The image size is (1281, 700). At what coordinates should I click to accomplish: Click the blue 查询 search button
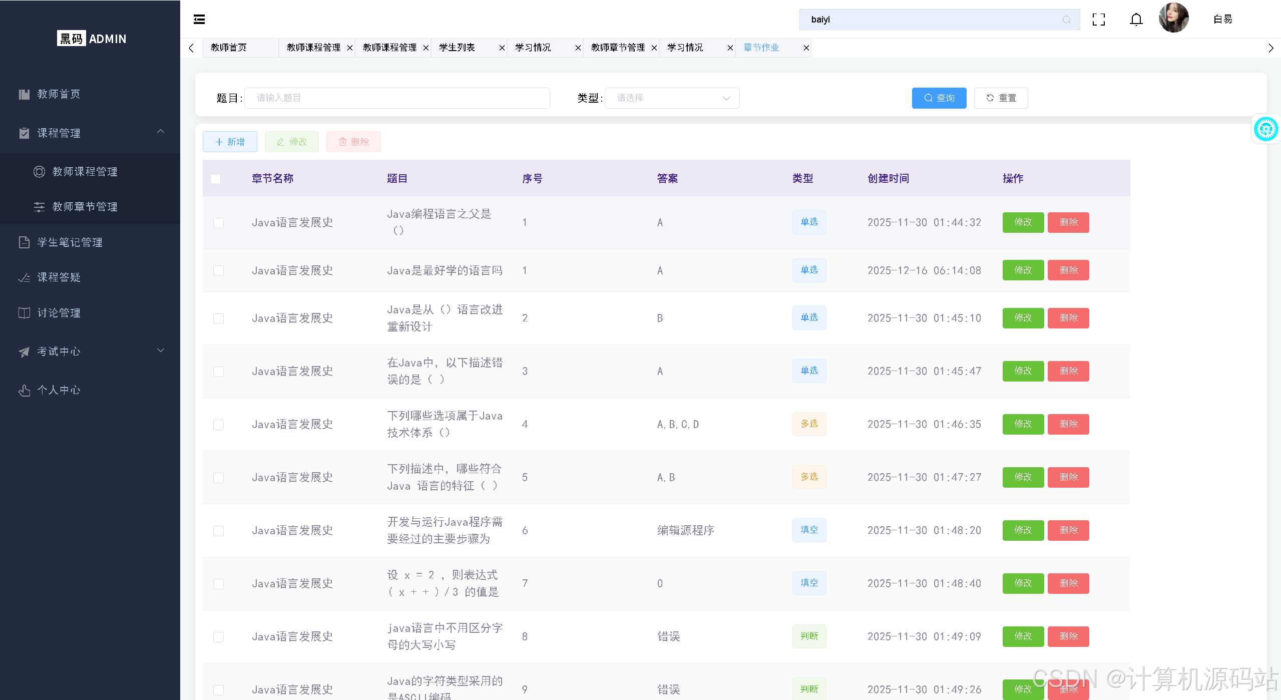click(939, 98)
